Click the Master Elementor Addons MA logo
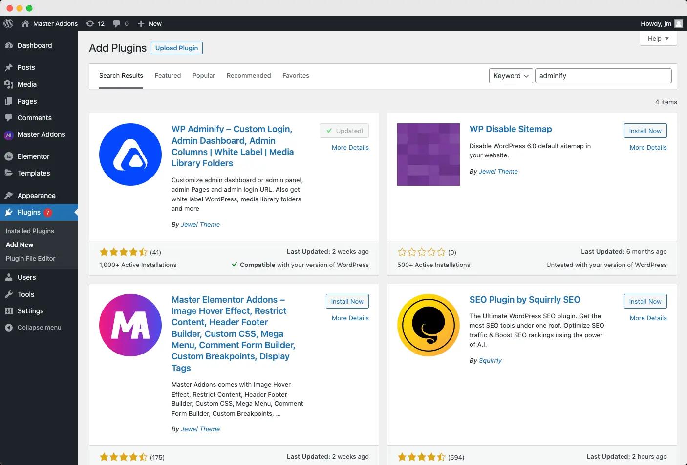Viewport: 687px width, 465px height. pyautogui.click(x=130, y=325)
